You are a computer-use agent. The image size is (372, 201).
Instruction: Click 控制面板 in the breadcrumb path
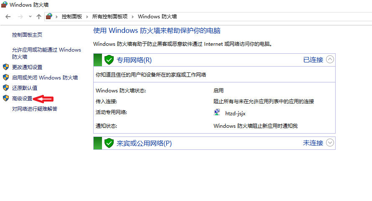[72, 17]
